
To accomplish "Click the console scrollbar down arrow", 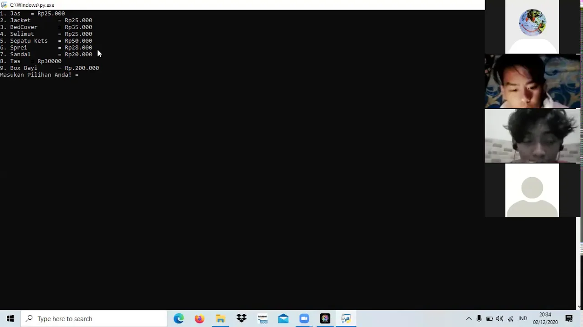I will click(579, 307).
